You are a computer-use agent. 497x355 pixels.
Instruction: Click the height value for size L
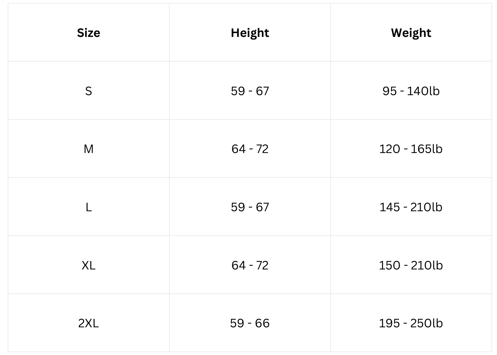250,207
